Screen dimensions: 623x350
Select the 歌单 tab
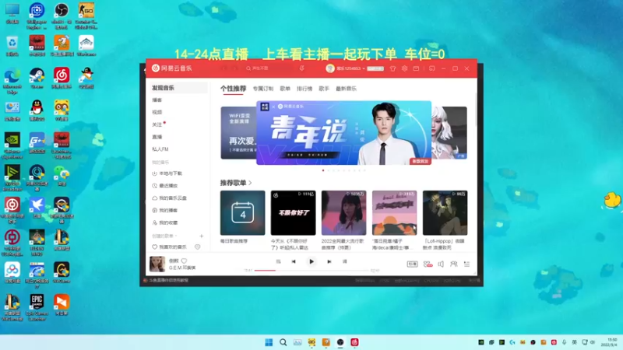[x=285, y=89]
